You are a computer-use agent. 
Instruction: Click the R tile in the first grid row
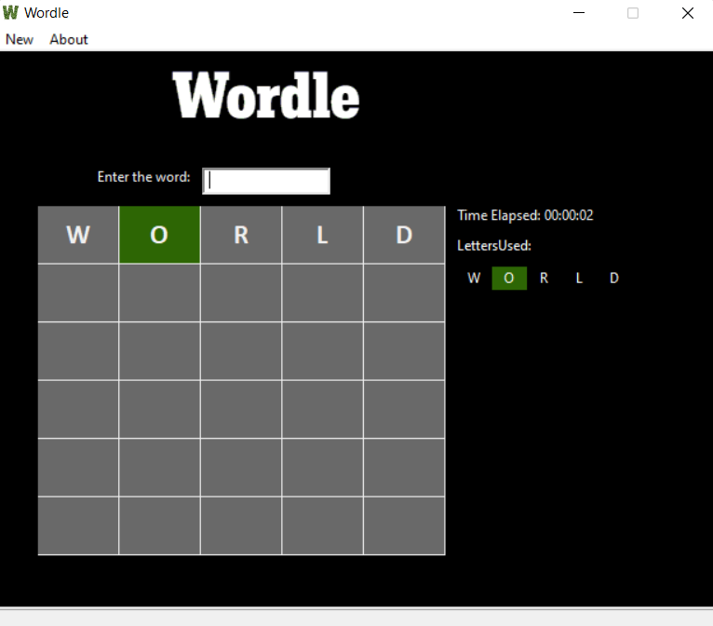(241, 235)
